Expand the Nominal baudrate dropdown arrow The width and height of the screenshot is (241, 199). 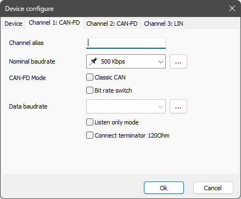pyautogui.click(x=161, y=61)
